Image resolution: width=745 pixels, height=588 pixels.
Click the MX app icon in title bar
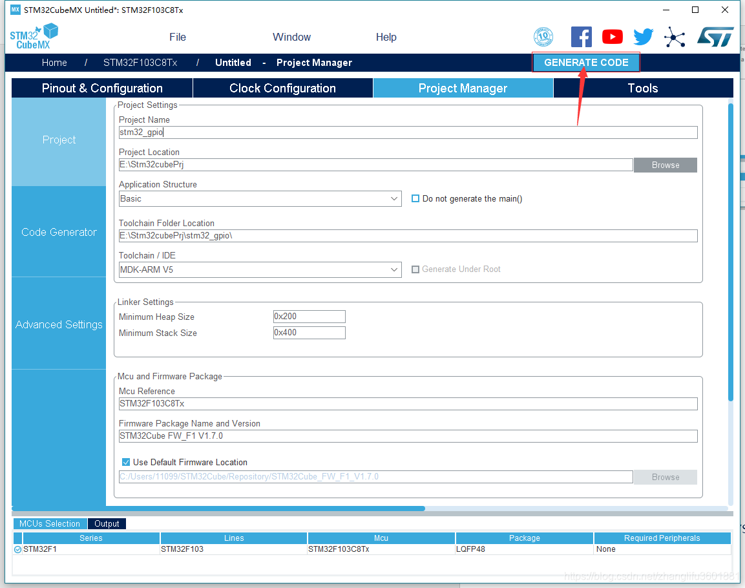pyautogui.click(x=16, y=10)
